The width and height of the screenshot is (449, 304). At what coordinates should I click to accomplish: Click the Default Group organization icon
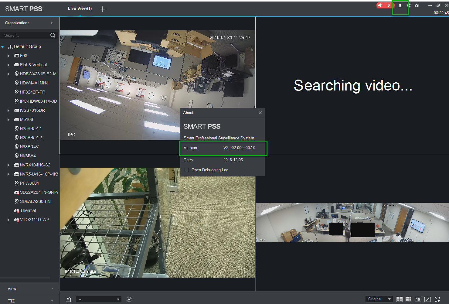coord(10,46)
